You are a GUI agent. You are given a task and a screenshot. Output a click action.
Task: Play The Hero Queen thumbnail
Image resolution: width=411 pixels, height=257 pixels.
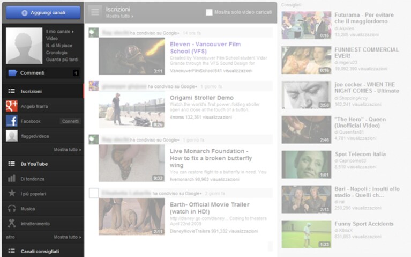[x=307, y=130]
